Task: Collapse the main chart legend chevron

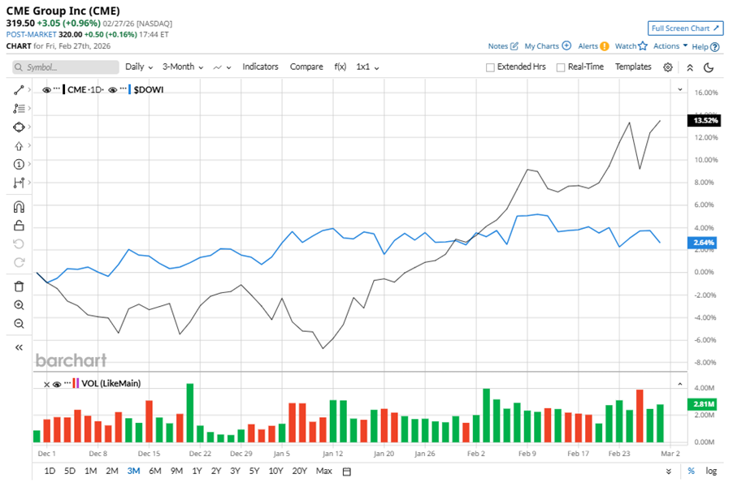Action: [x=679, y=89]
